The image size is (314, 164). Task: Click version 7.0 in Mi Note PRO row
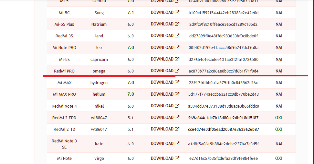click(x=131, y=48)
